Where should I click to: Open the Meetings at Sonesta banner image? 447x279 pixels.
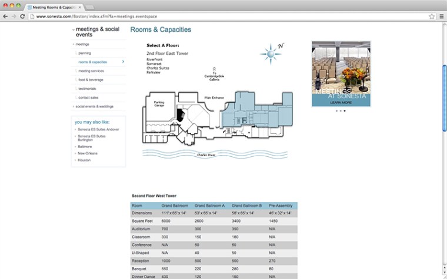pos(341,74)
